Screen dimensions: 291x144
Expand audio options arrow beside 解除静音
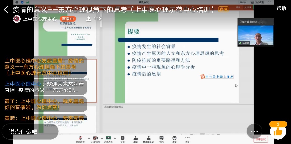pyautogui.click(x=88, y=138)
